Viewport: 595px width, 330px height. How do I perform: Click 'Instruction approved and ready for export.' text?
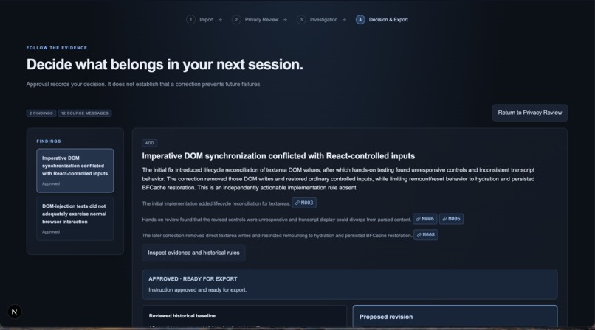197,290
